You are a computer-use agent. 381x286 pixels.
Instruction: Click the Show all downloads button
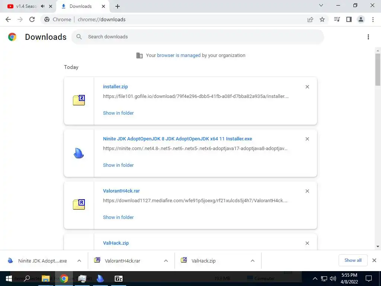[353, 260]
